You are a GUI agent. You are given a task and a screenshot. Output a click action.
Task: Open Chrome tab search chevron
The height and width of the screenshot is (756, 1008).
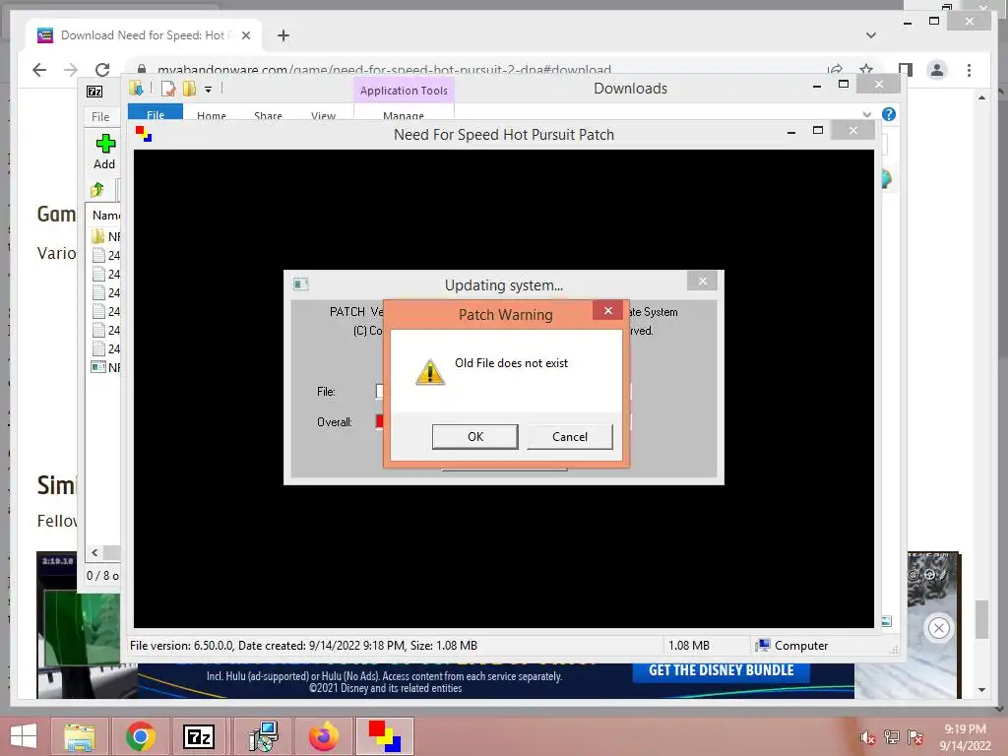(x=870, y=35)
